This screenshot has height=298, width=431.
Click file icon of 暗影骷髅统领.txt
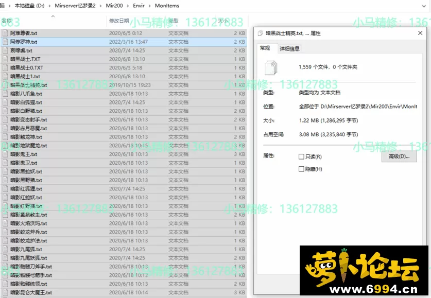pos(5,284)
